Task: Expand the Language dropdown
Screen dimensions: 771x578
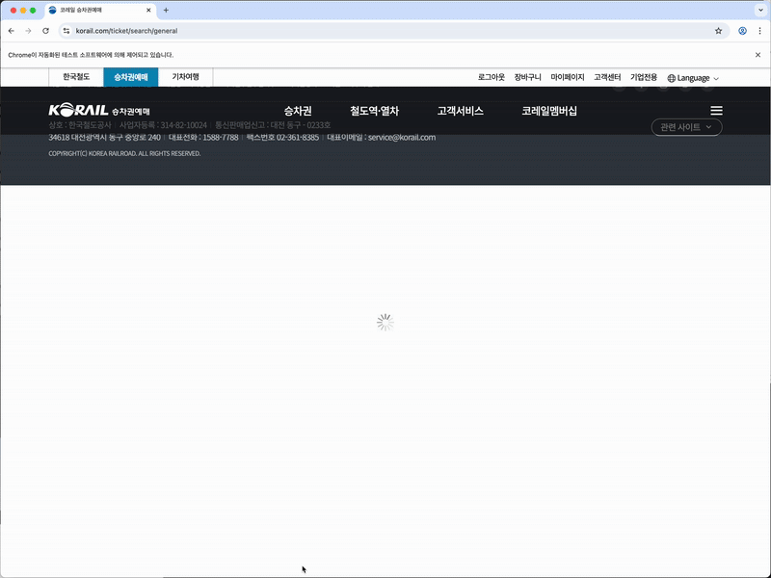Action: [x=693, y=78]
